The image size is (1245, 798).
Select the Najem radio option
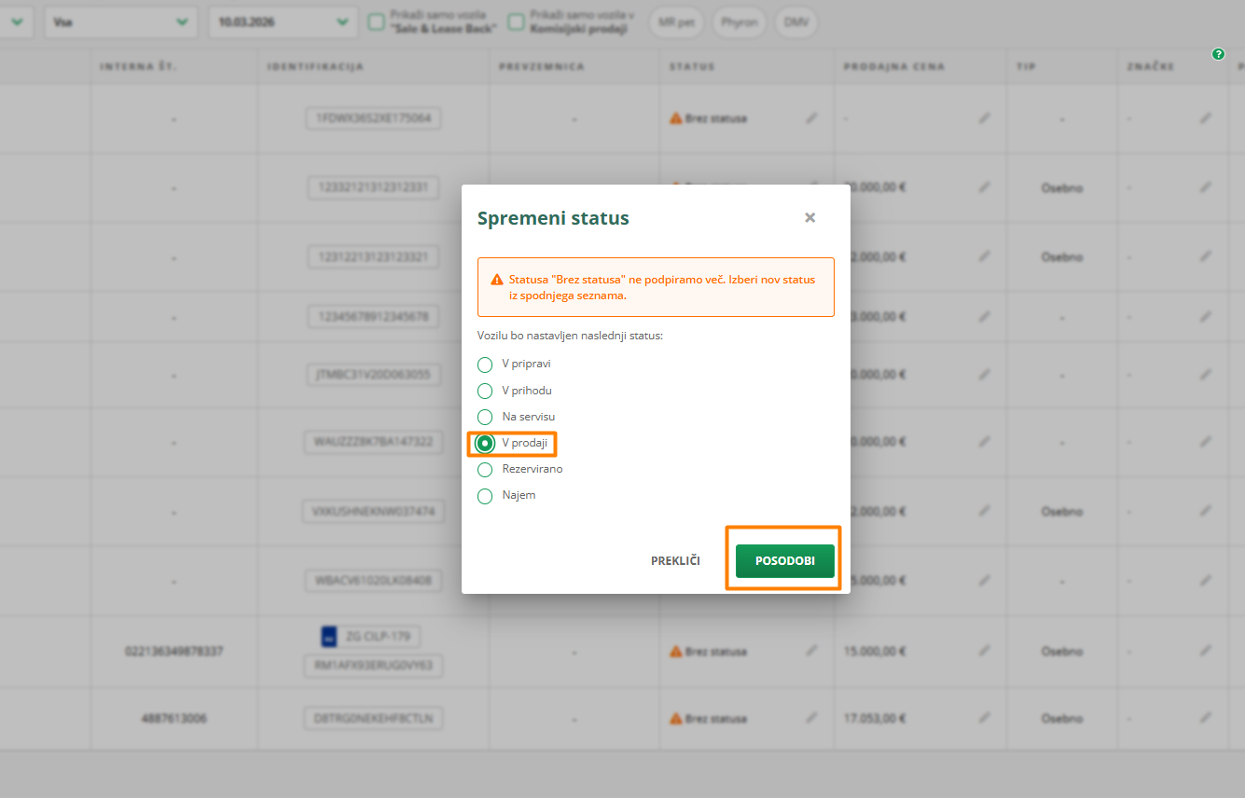click(485, 495)
